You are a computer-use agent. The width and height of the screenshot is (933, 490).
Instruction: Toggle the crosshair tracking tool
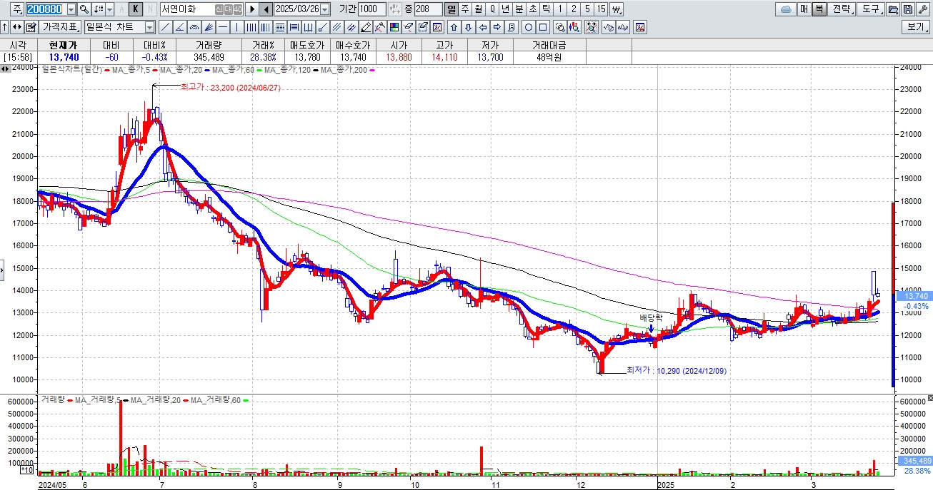[592, 27]
